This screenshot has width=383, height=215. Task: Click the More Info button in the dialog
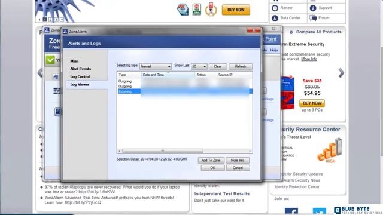pos(238,161)
